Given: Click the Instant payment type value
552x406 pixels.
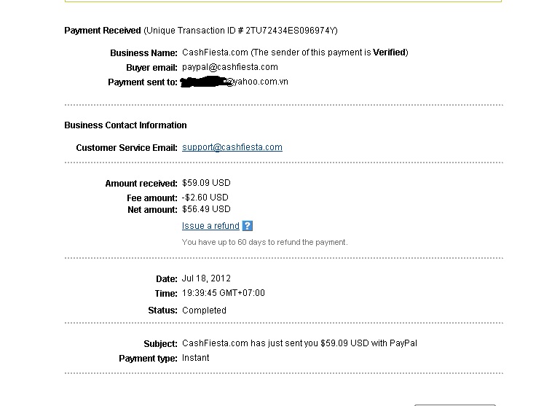Looking at the screenshot, I should (x=196, y=358).
